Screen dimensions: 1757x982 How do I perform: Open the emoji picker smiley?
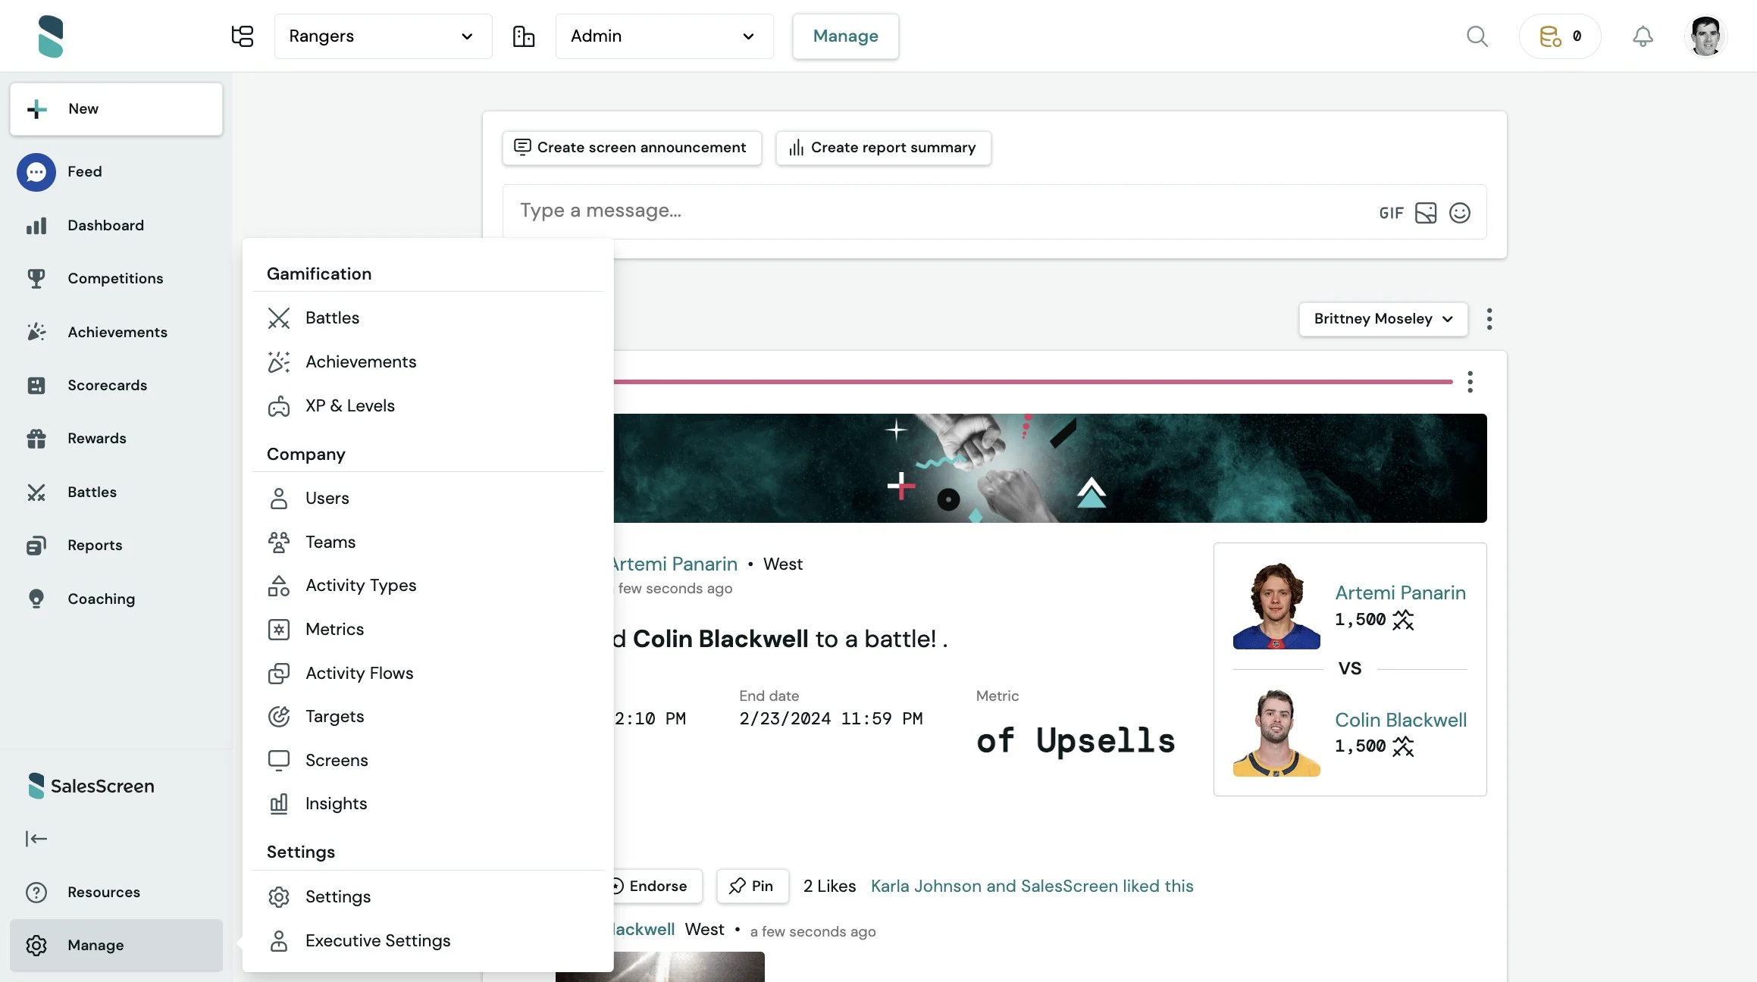tap(1459, 213)
